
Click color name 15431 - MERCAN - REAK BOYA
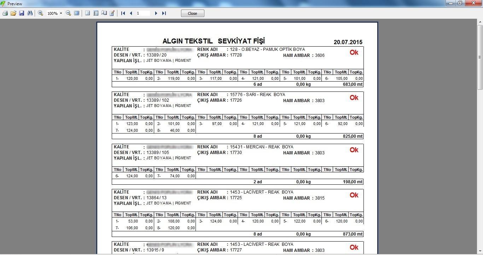click(x=262, y=147)
